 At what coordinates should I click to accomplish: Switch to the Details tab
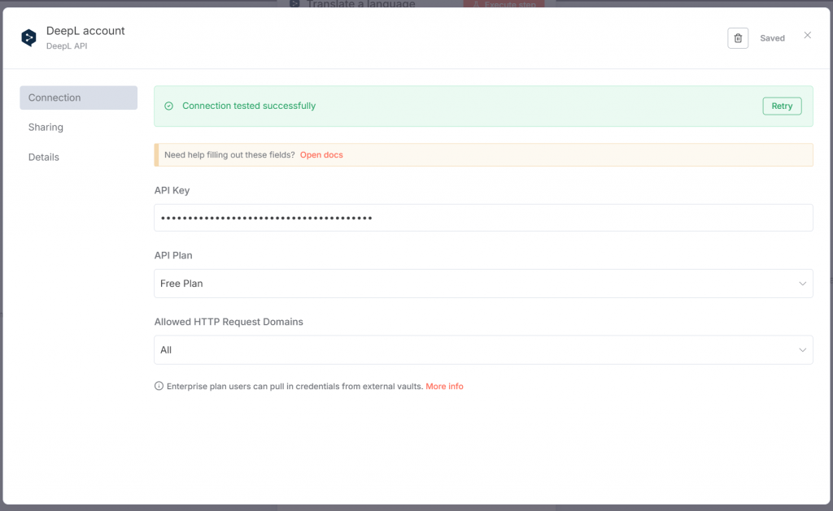[x=44, y=157]
